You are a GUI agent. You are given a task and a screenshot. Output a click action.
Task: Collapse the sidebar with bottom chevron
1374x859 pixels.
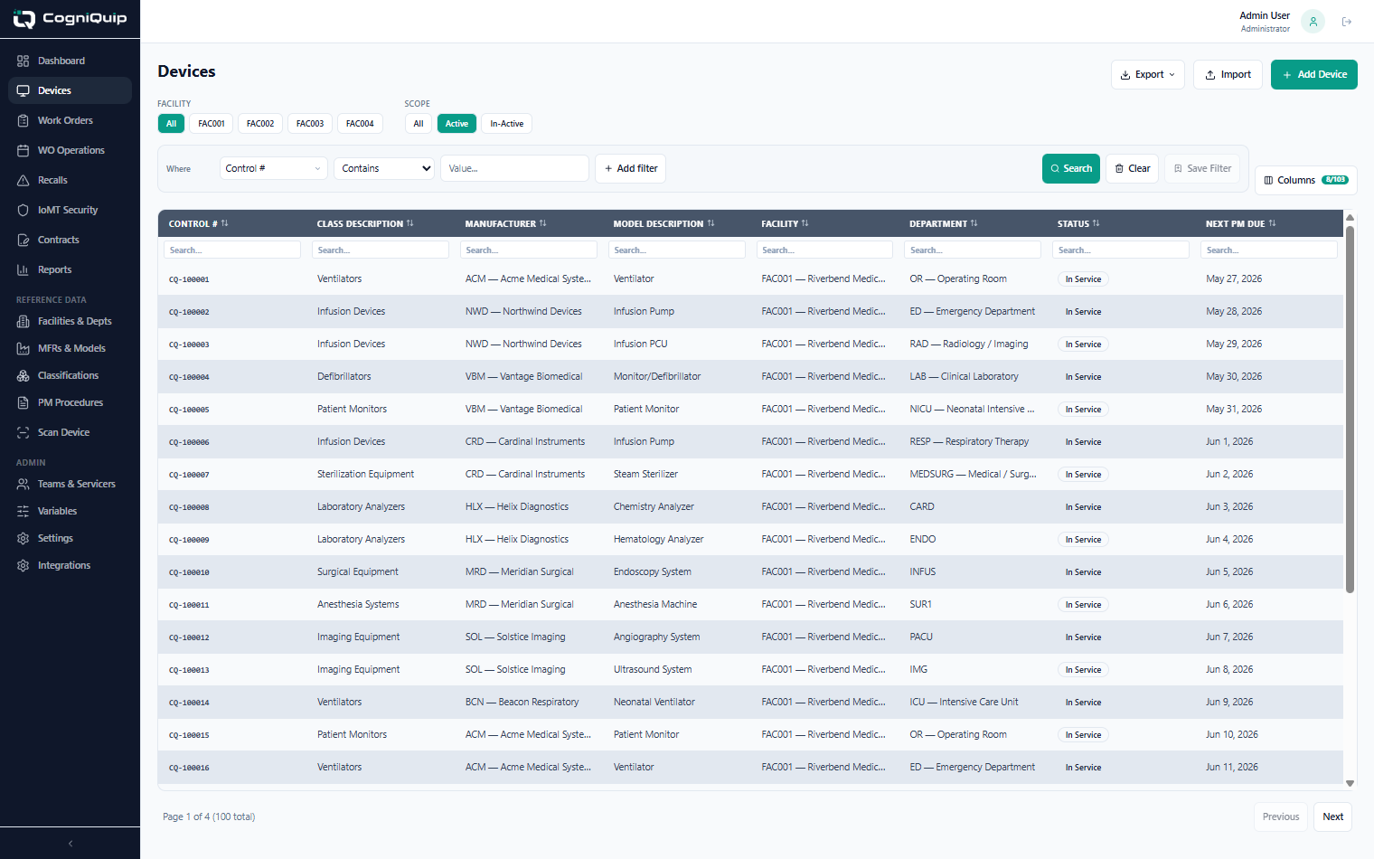tap(71, 843)
